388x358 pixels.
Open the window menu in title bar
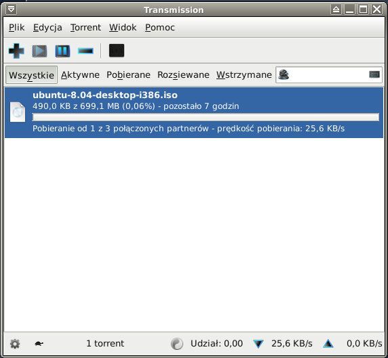click(11, 9)
